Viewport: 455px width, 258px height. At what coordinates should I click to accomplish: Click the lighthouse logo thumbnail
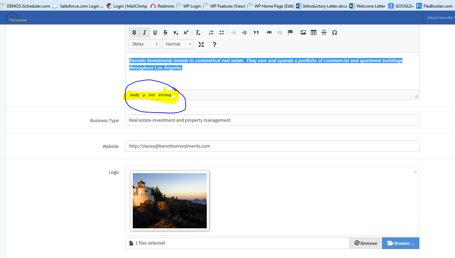(170, 201)
